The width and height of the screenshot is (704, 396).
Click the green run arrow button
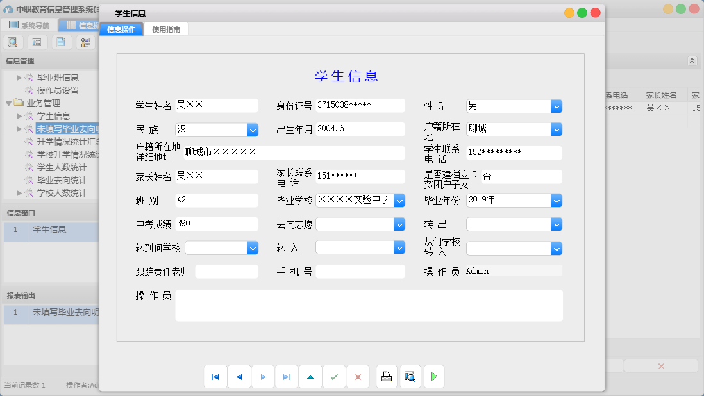click(x=433, y=377)
